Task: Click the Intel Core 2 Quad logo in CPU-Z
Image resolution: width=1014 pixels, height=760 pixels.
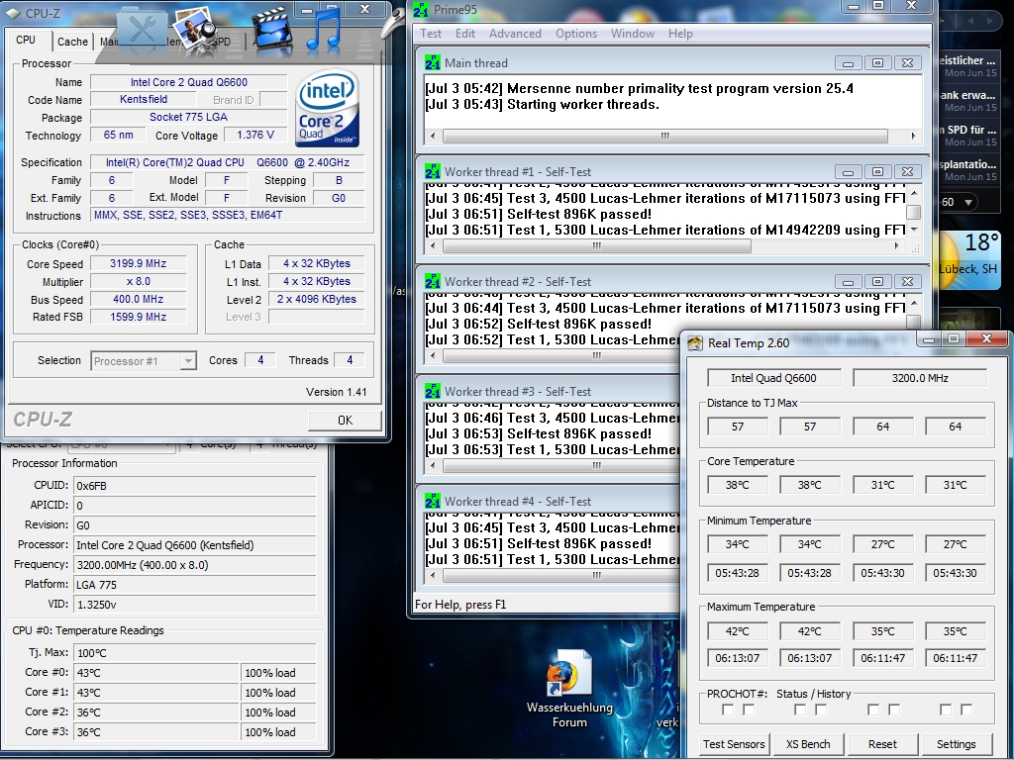Action: (x=327, y=108)
